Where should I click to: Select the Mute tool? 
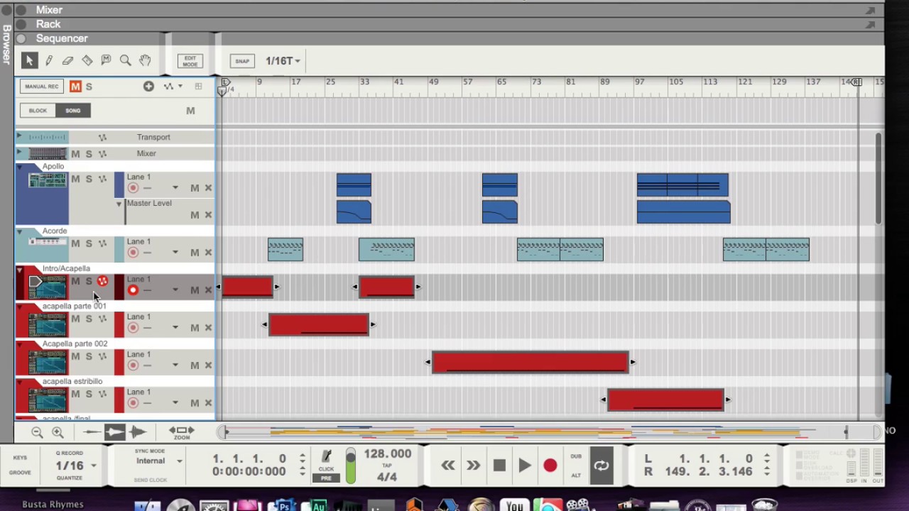tap(106, 61)
